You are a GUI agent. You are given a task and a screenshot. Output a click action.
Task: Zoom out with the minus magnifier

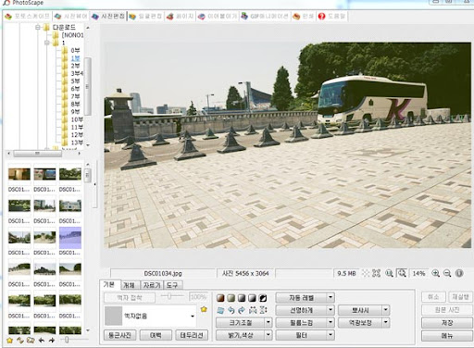coord(447,273)
